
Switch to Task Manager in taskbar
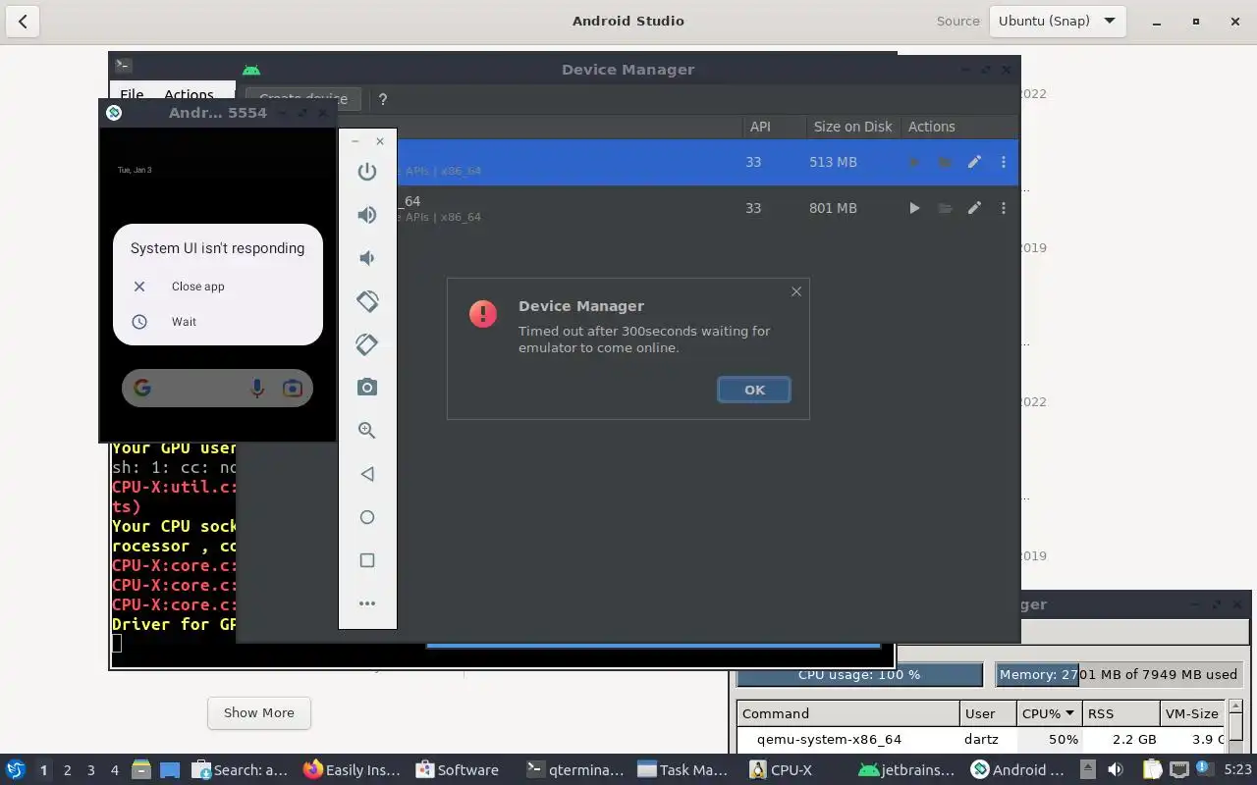683,769
